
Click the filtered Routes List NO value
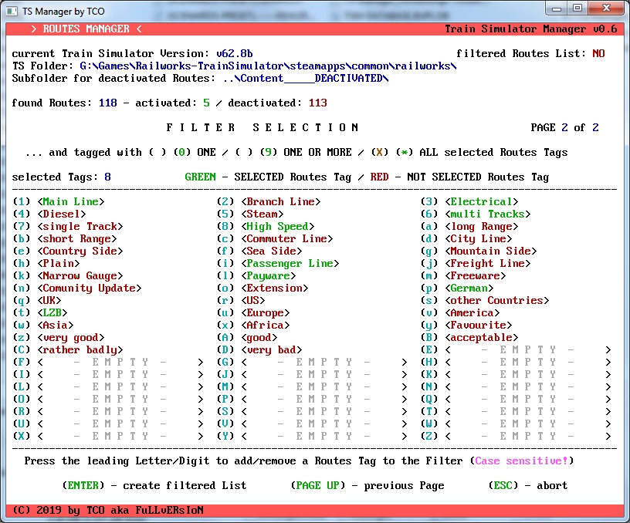tap(598, 54)
